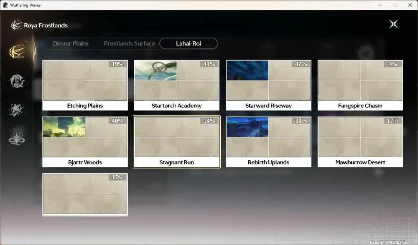Open the second sidebar region emblem
This screenshot has width=418, height=245.
click(17, 81)
